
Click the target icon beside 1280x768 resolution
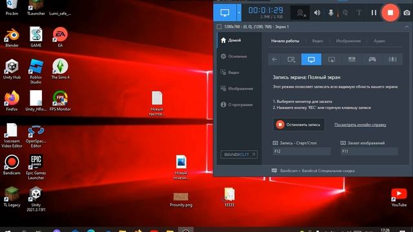219,27
